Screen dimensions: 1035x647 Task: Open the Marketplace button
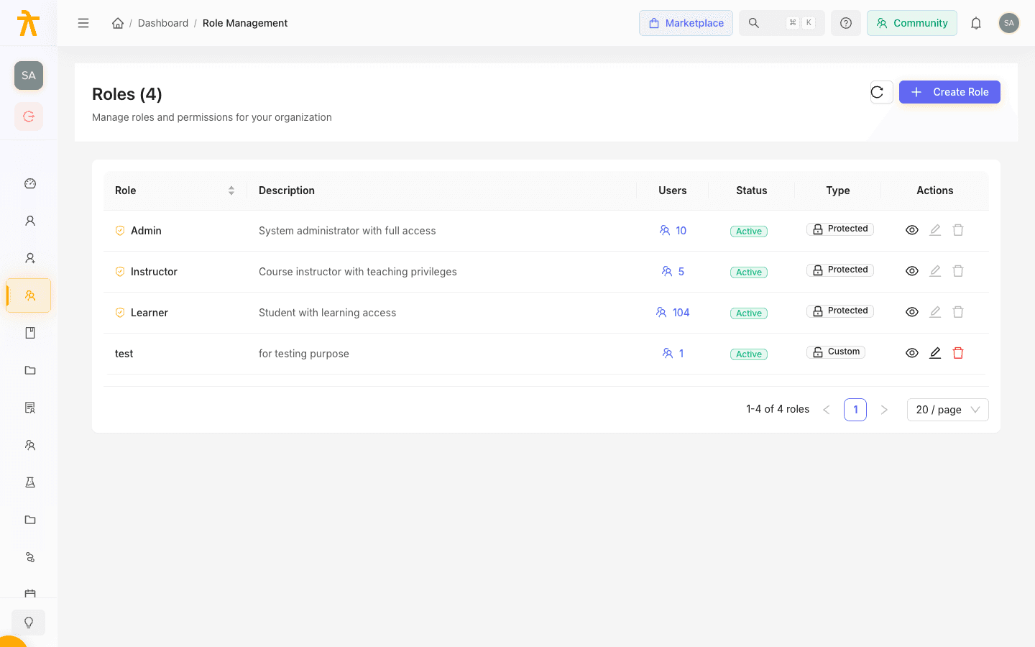686,23
